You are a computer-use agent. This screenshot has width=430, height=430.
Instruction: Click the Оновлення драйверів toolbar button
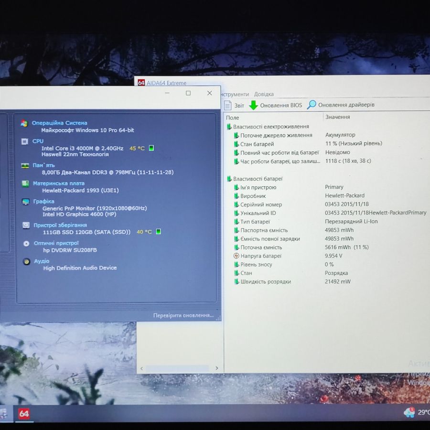tap(341, 105)
